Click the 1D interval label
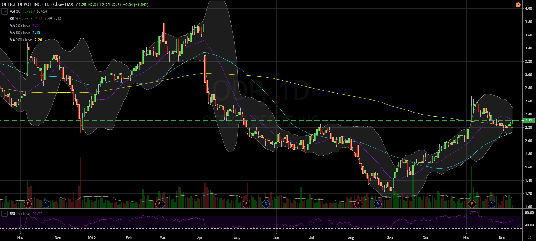The height and width of the screenshot is (241, 536). [x=47, y=4]
